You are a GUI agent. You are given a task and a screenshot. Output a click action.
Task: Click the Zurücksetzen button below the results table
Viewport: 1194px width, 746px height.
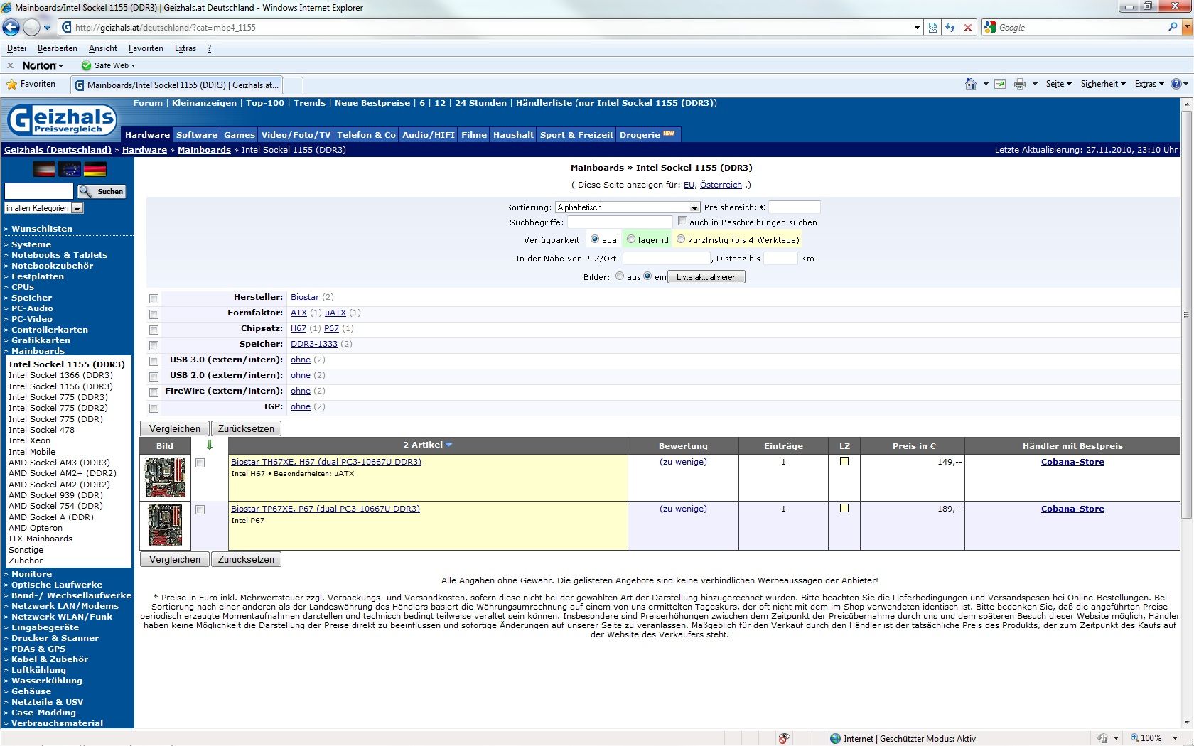246,559
